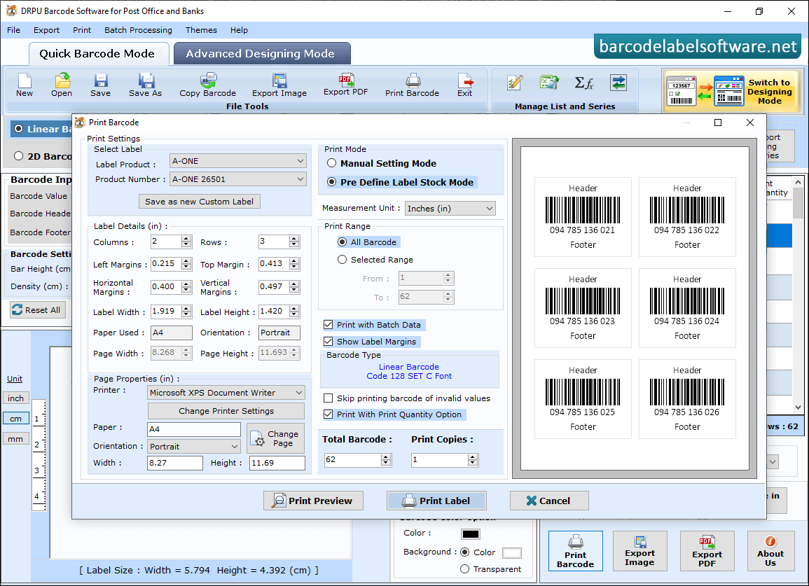Click the Export PDF toolbar icon
809x586 pixels.
(346, 85)
